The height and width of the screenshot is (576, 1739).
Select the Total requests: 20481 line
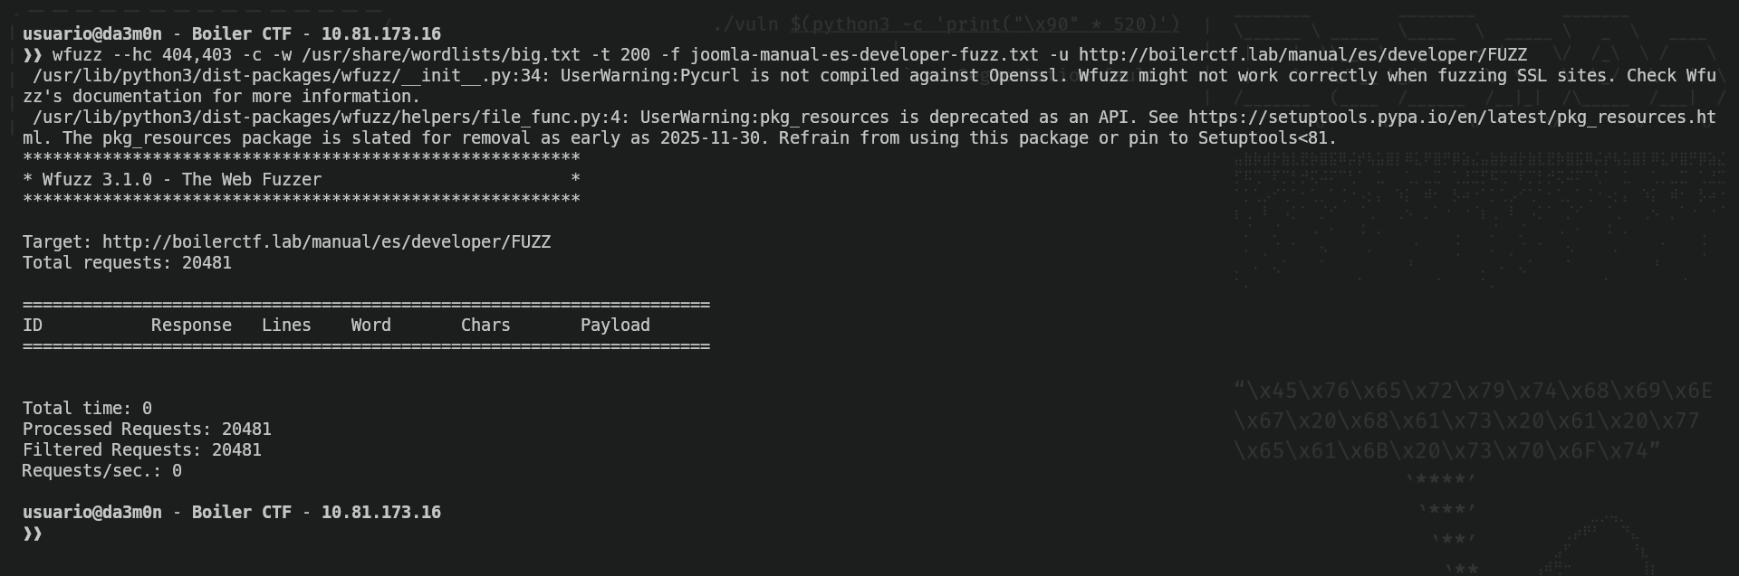click(x=127, y=263)
